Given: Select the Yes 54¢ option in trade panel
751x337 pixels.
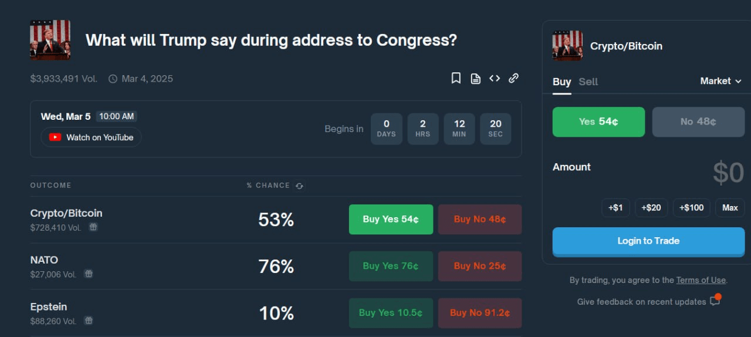Looking at the screenshot, I should click(x=598, y=122).
